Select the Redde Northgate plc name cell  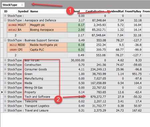(48, 45)
